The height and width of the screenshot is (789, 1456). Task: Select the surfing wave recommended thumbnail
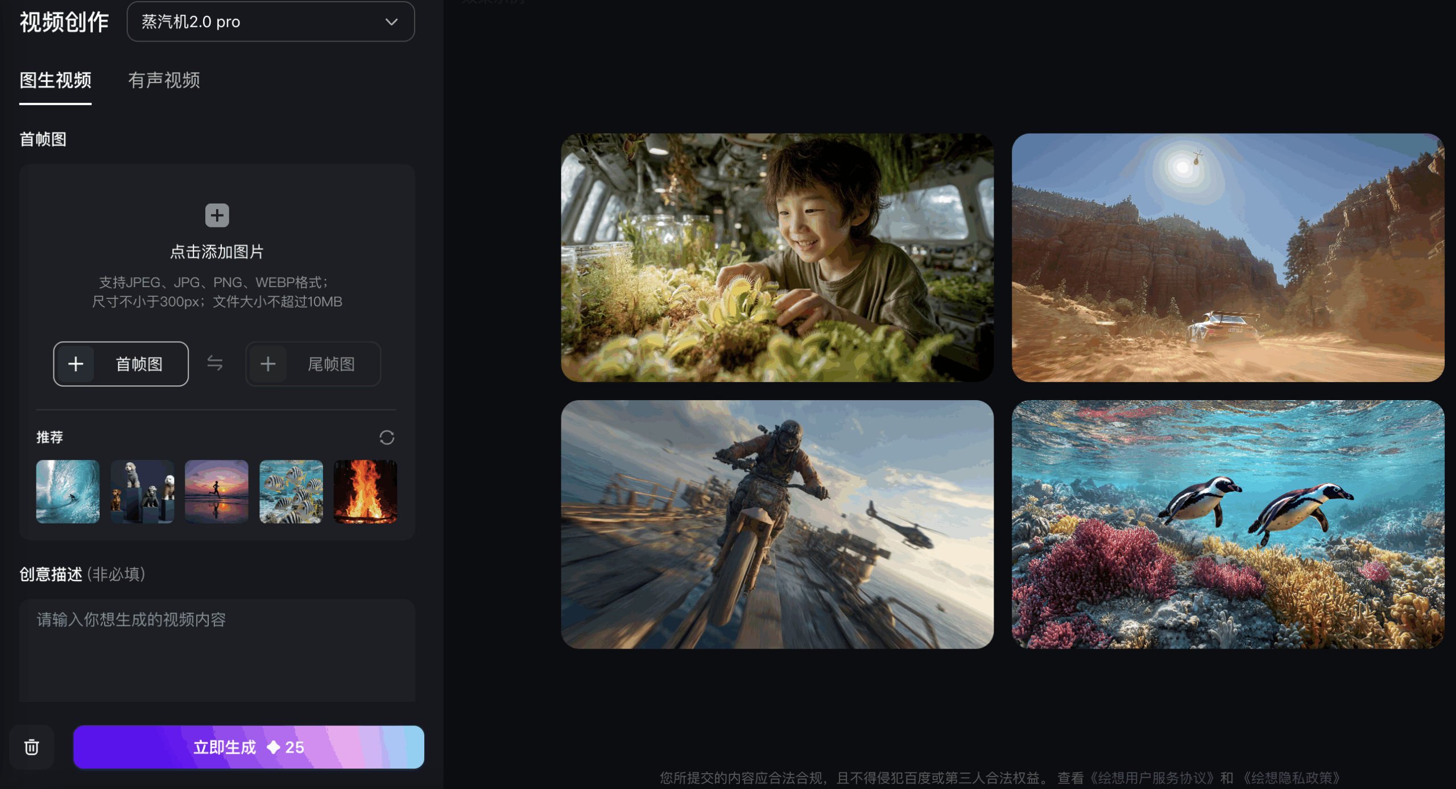click(68, 492)
